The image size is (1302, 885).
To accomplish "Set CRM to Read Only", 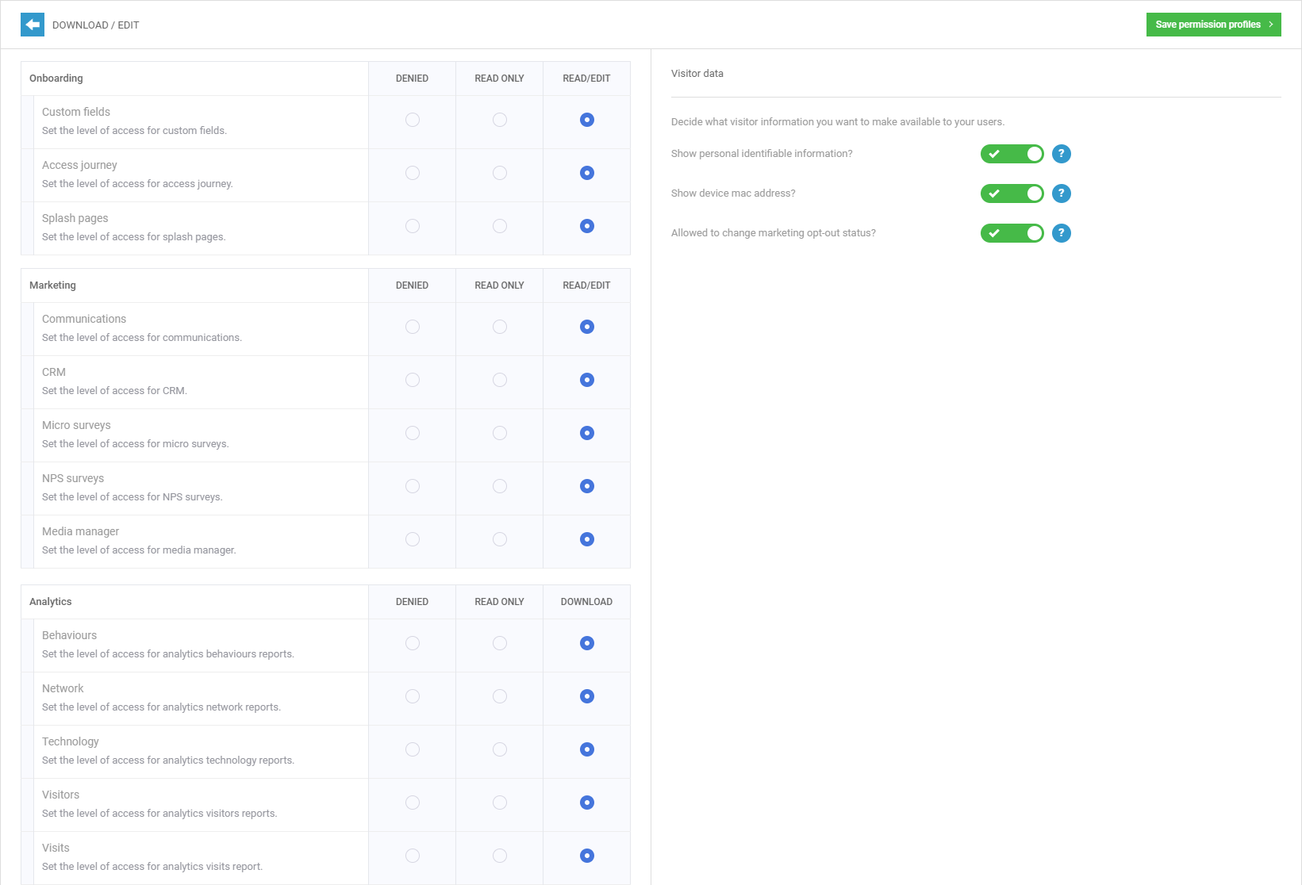I will tap(500, 380).
